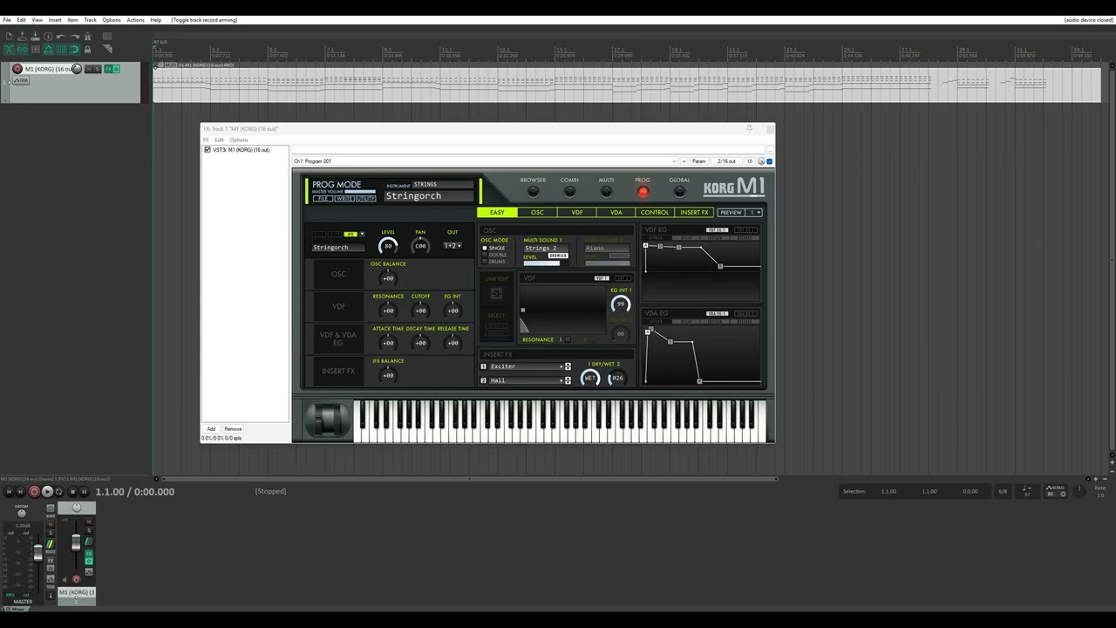Toggle the transport repeat loop button
This screenshot has width=1116, height=628.
58,492
